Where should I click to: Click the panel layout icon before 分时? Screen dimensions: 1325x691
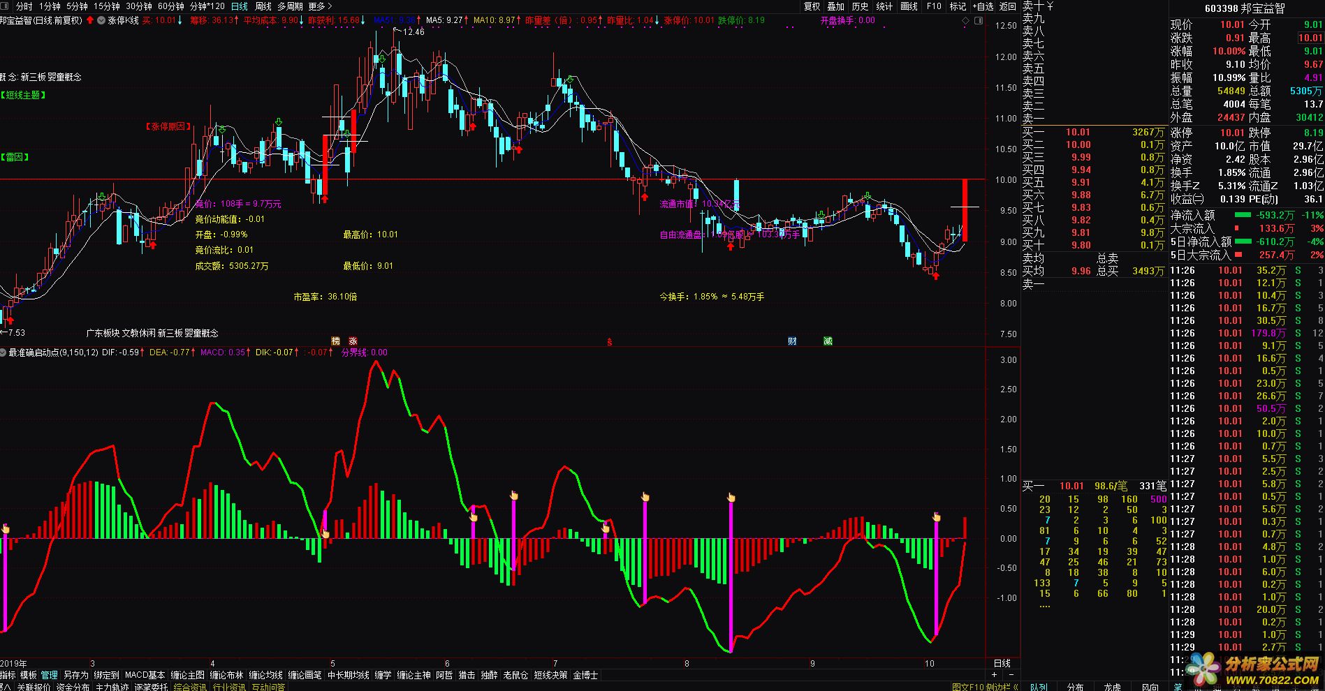[6, 6]
